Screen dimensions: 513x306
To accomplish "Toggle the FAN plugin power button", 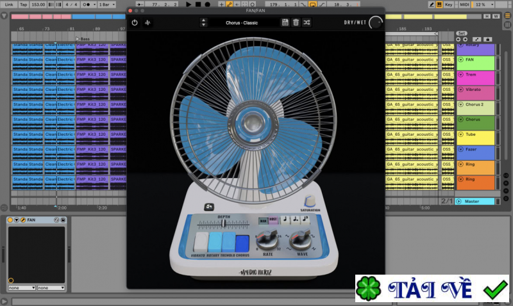I will click(x=135, y=22).
